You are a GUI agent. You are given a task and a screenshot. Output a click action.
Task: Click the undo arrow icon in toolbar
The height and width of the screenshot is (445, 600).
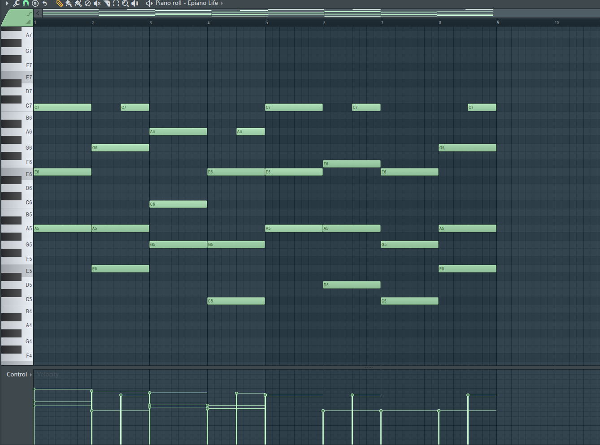(44, 3)
